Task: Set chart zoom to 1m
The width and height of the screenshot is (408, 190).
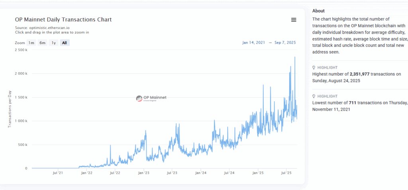Action: point(31,43)
